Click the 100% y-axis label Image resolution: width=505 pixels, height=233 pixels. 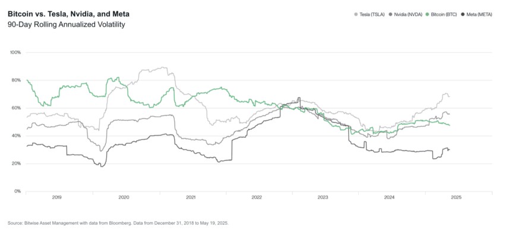coord(15,52)
